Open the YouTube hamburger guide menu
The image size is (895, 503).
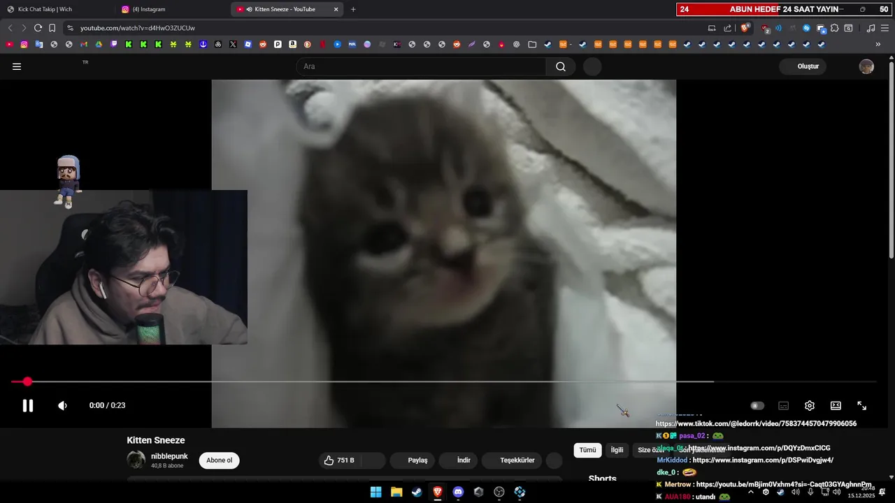click(x=17, y=66)
